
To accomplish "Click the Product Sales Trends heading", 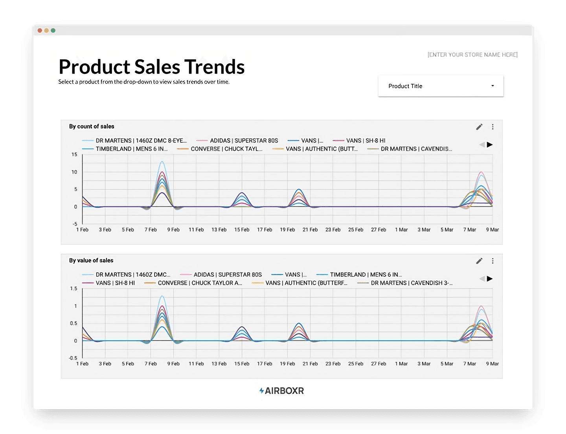I will (152, 66).
